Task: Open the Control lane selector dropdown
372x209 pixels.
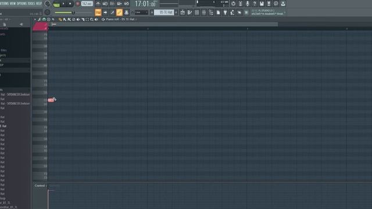Action: 40,186
